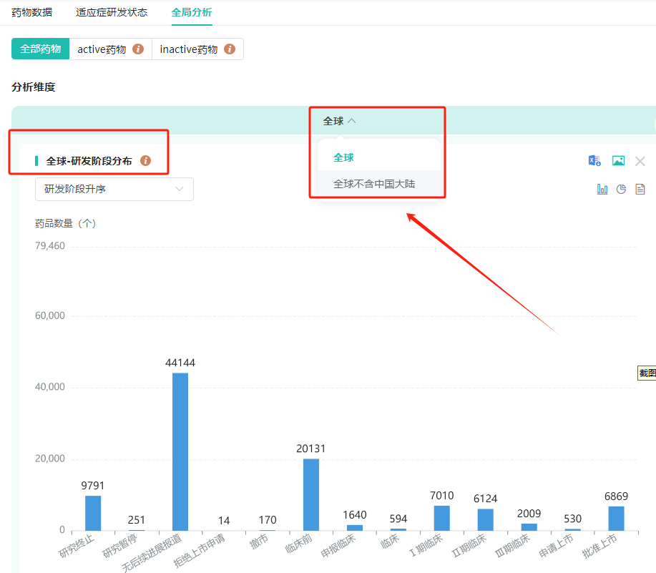
Task: Export chart data to Excel
Action: [594, 161]
